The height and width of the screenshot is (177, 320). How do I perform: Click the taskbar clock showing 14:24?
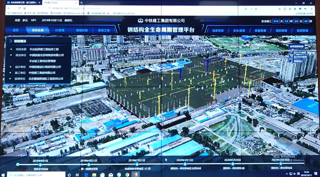tap(307, 174)
